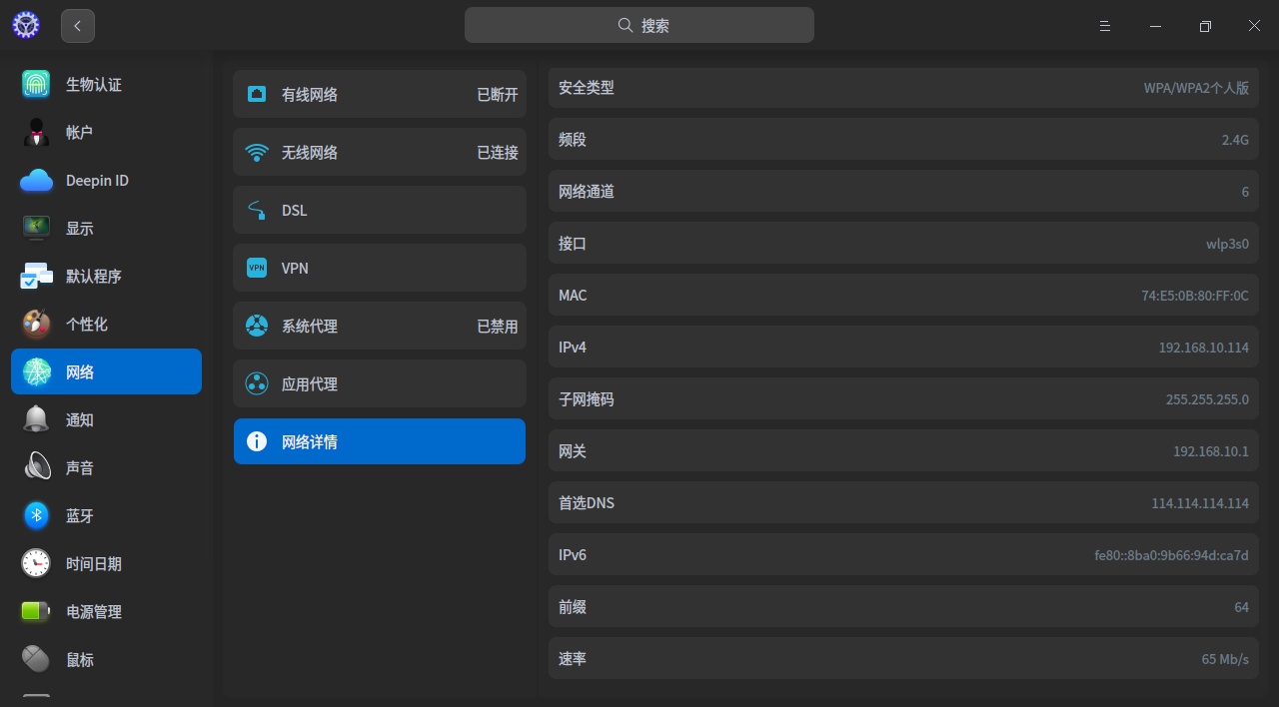Go back using the arrow button
This screenshot has width=1279, height=707.
(x=78, y=26)
